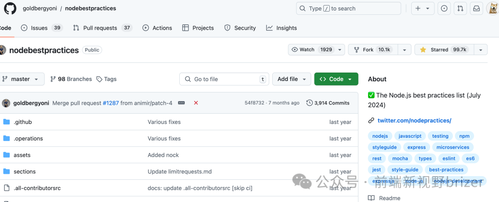Screen dimensions: 499x202
Task: Click the style-guide topic tag
Action: [405, 170]
